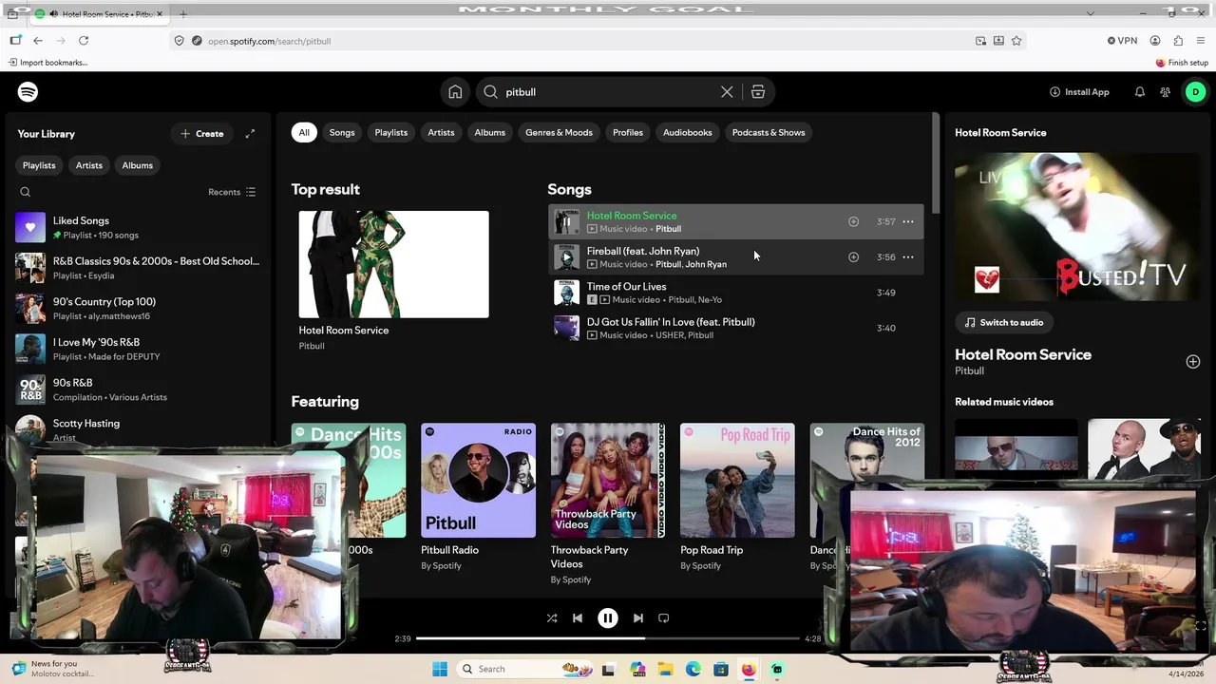
Task: Seek on the playback progress bar
Action: [608, 638]
